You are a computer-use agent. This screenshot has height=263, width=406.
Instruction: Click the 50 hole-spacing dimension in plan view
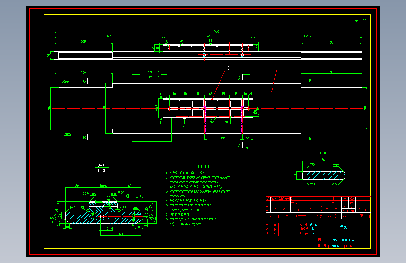174,94
